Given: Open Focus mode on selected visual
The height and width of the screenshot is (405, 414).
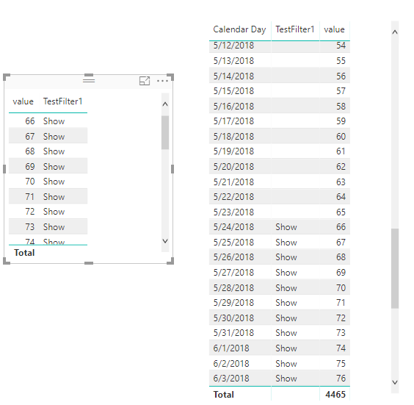Looking at the screenshot, I should pyautogui.click(x=145, y=81).
